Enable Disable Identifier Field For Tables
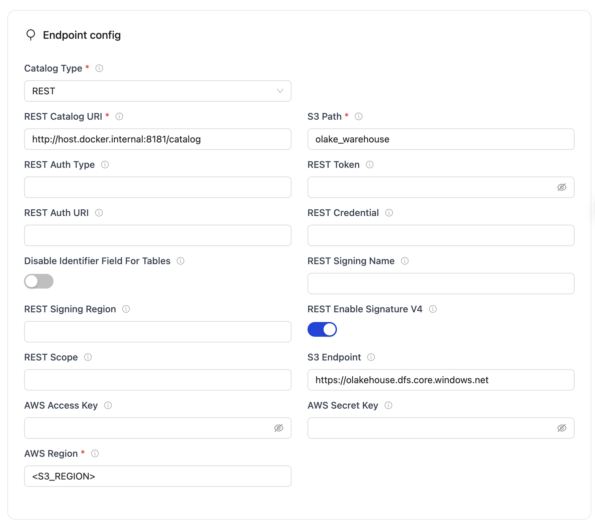This screenshot has height=531, width=595. click(38, 281)
